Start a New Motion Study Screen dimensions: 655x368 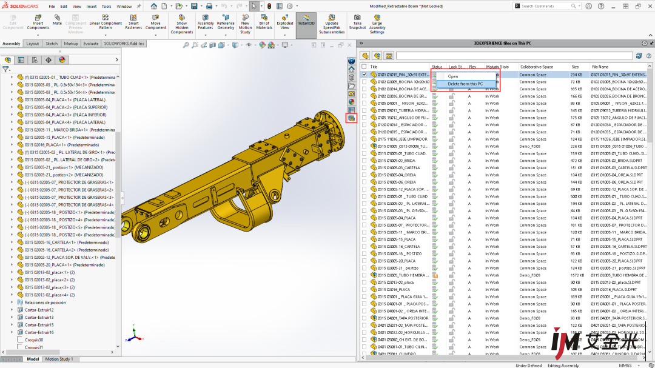point(245,24)
